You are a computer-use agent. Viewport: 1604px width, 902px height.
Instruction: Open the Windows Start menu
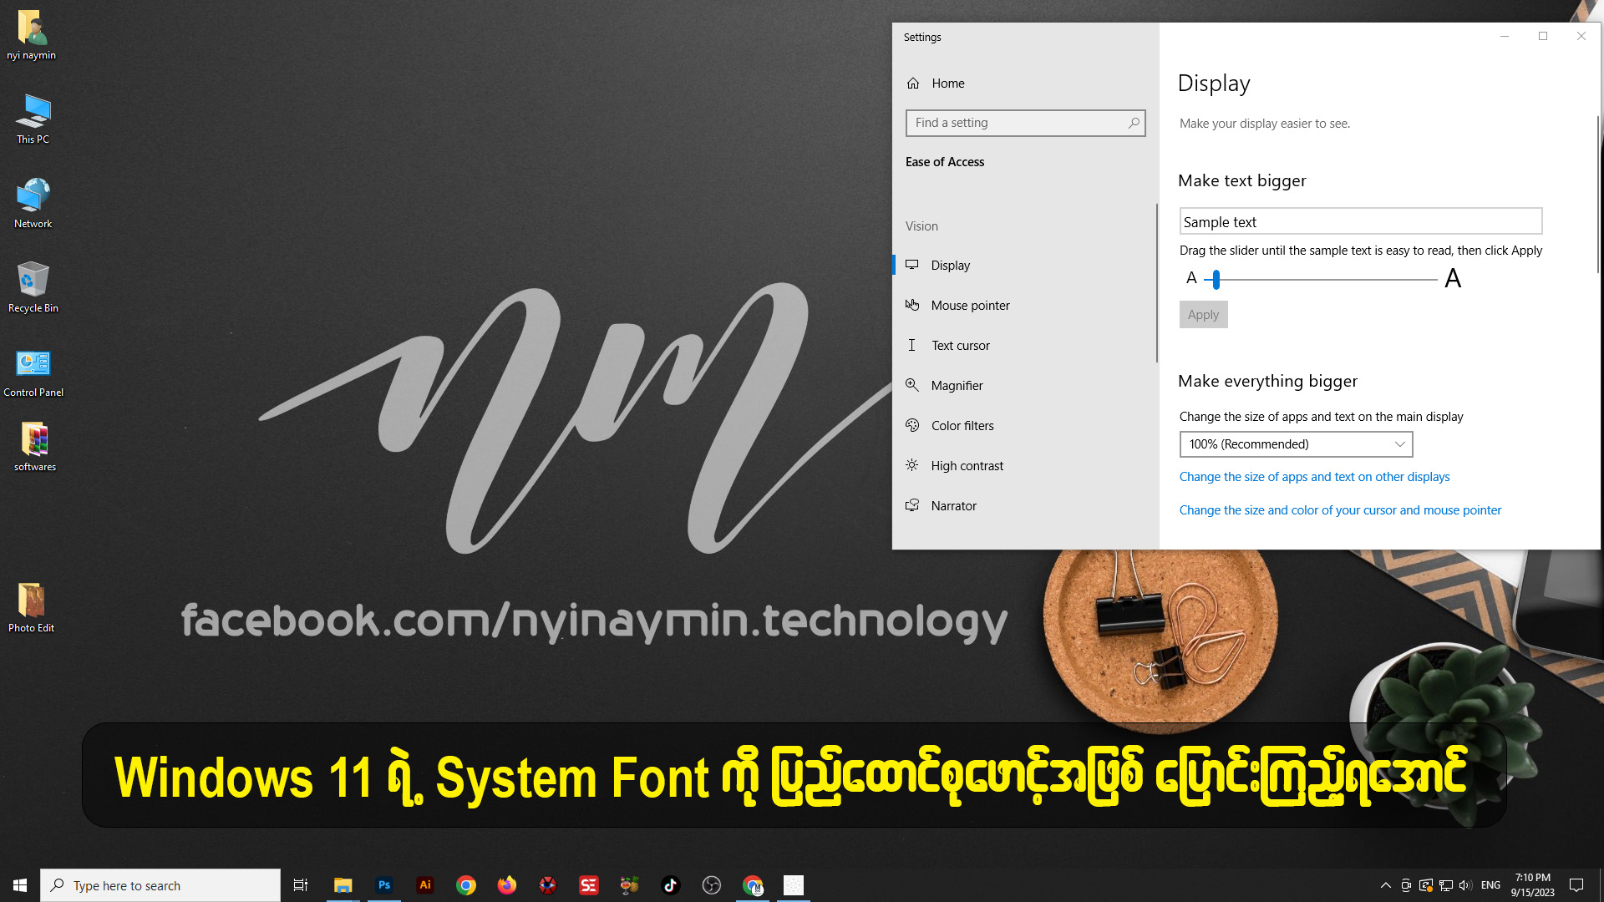click(x=20, y=885)
